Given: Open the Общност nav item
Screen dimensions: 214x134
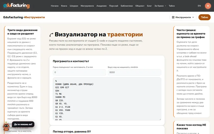Looking at the screenshot, I should click(140, 6).
